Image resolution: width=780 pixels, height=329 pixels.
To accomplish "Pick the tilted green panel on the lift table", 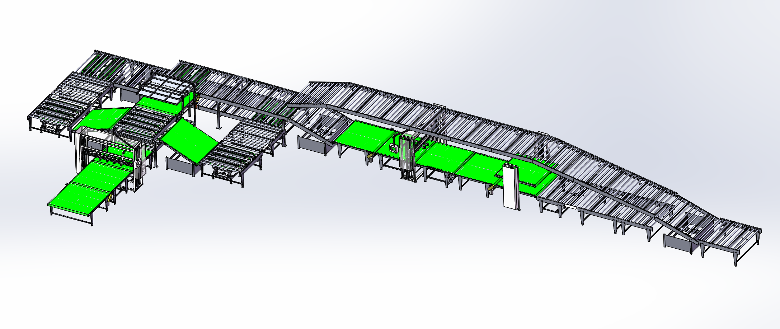I will click(190, 142).
